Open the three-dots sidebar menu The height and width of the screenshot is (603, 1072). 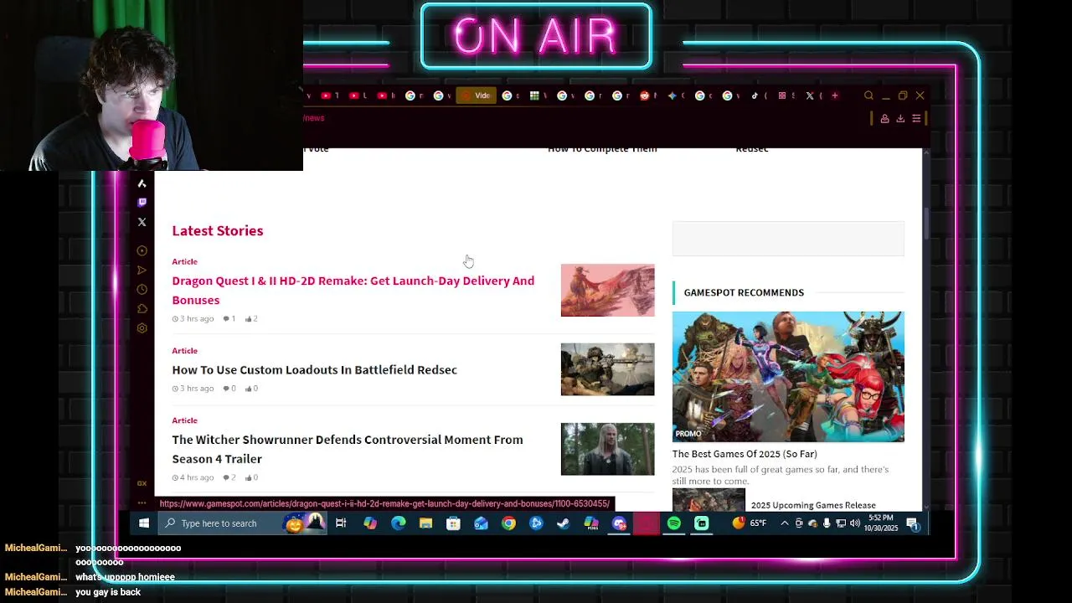(x=142, y=502)
